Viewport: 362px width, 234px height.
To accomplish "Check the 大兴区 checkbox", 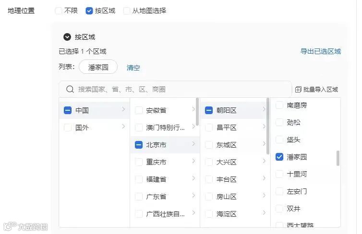I will pyautogui.click(x=209, y=162).
